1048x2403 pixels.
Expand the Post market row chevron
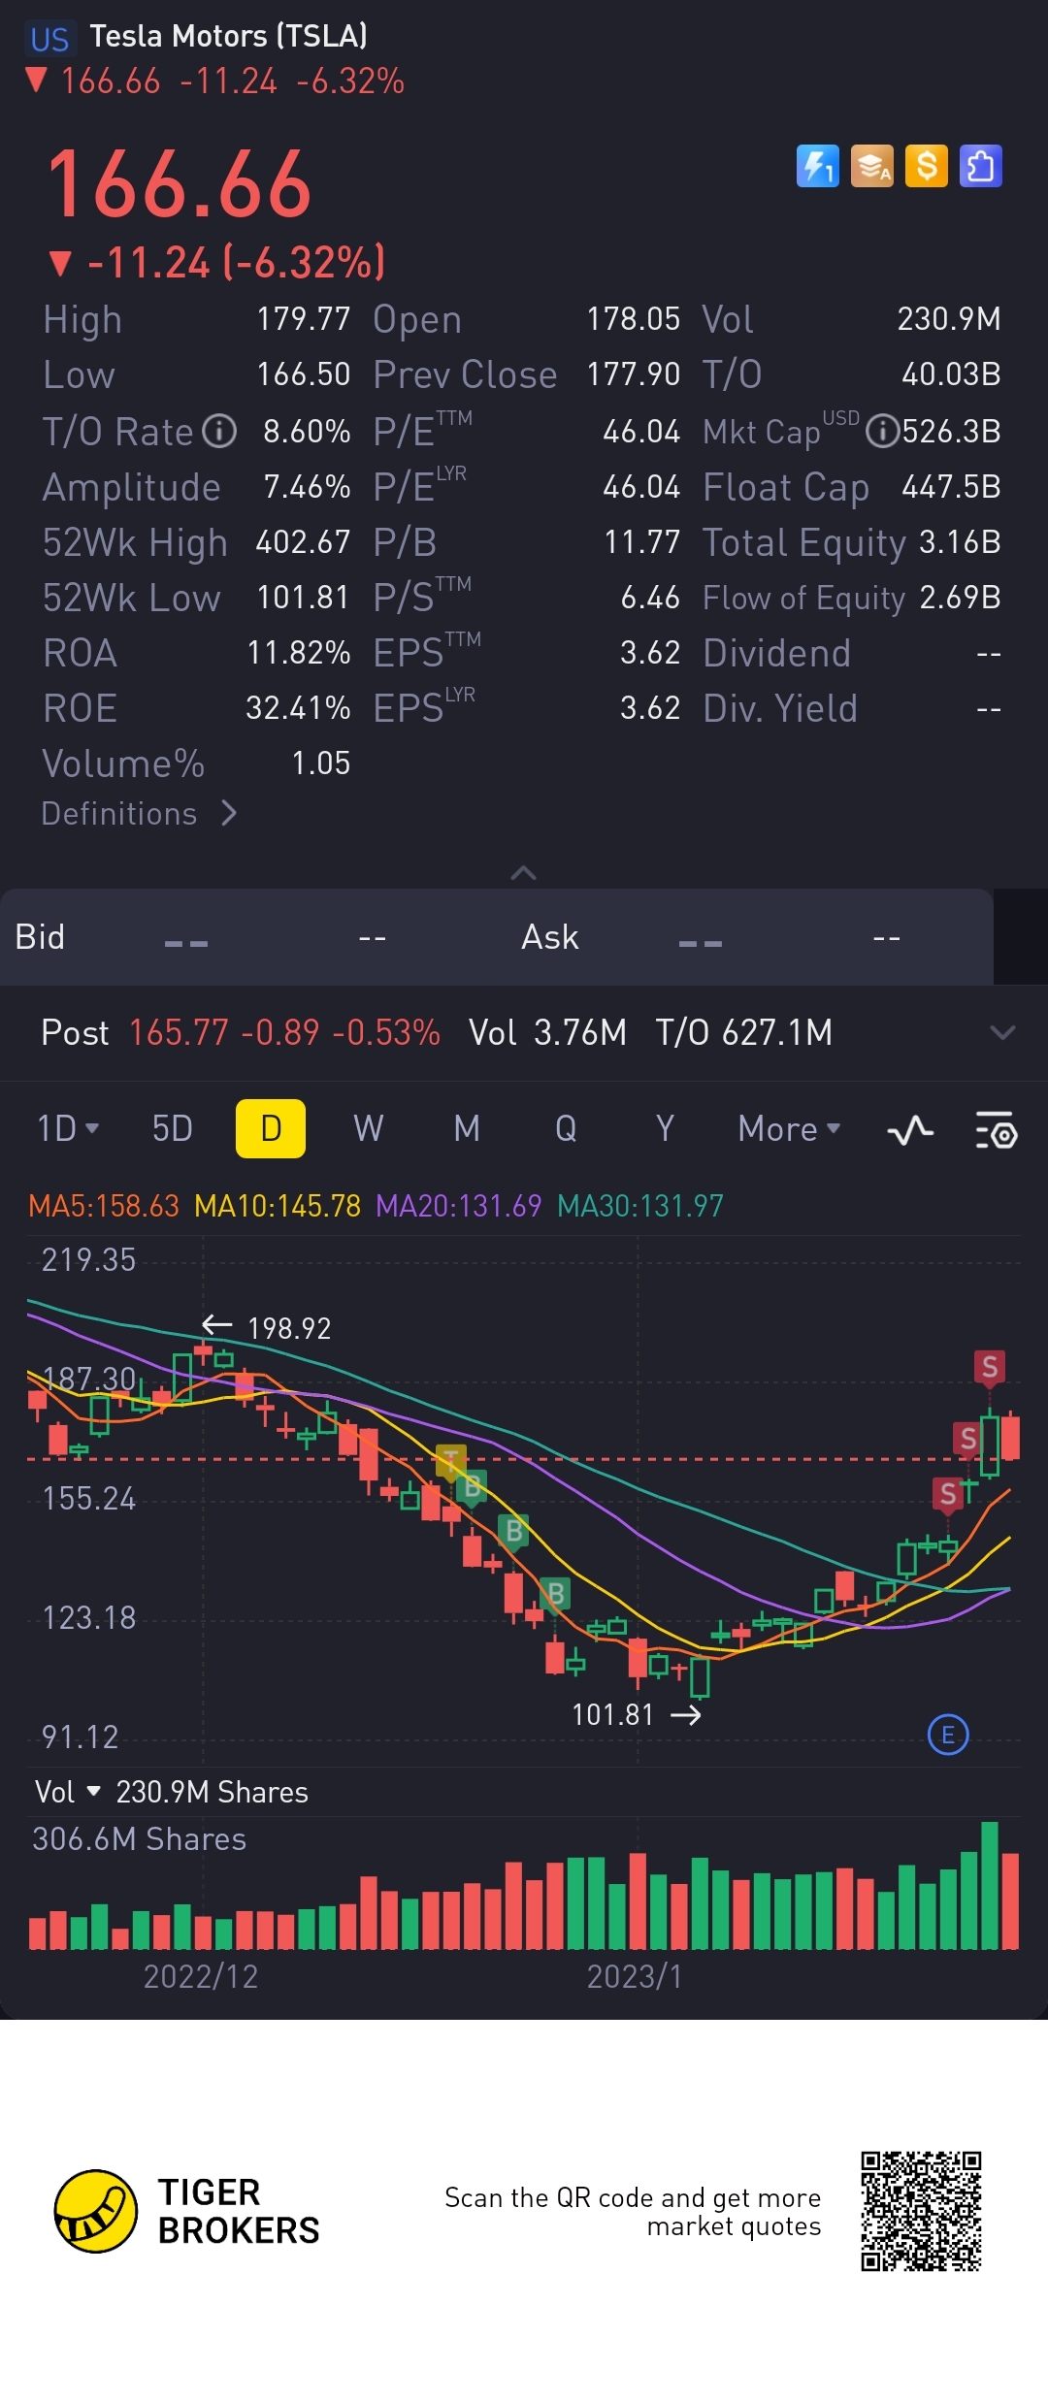[1002, 1032]
